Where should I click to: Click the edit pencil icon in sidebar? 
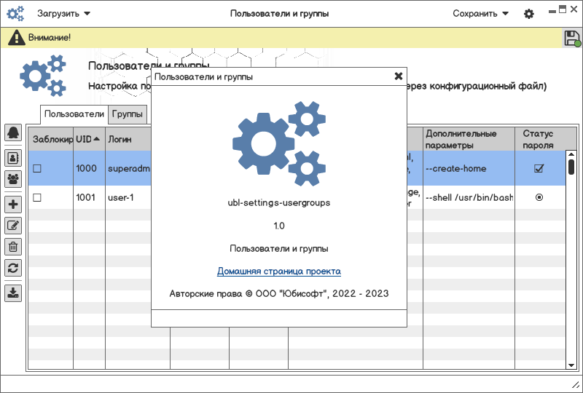13,226
